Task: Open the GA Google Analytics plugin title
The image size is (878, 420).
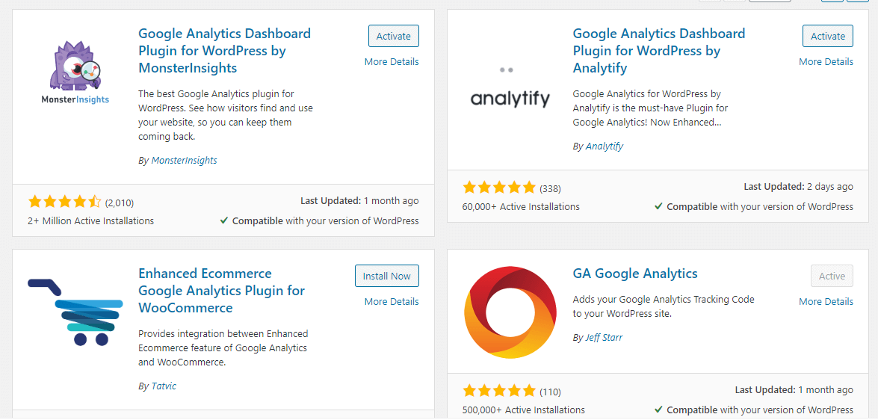Action: (x=635, y=274)
